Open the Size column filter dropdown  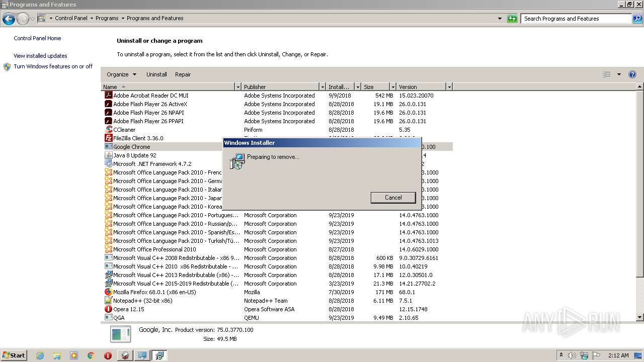pos(392,87)
